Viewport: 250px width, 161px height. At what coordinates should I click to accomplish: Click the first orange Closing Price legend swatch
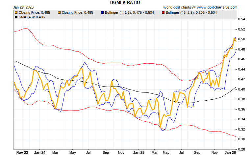16,12
